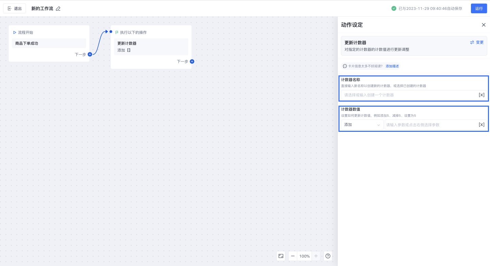Open the help question mark icon
Screen dimensions: 490x266
[x=328, y=256]
